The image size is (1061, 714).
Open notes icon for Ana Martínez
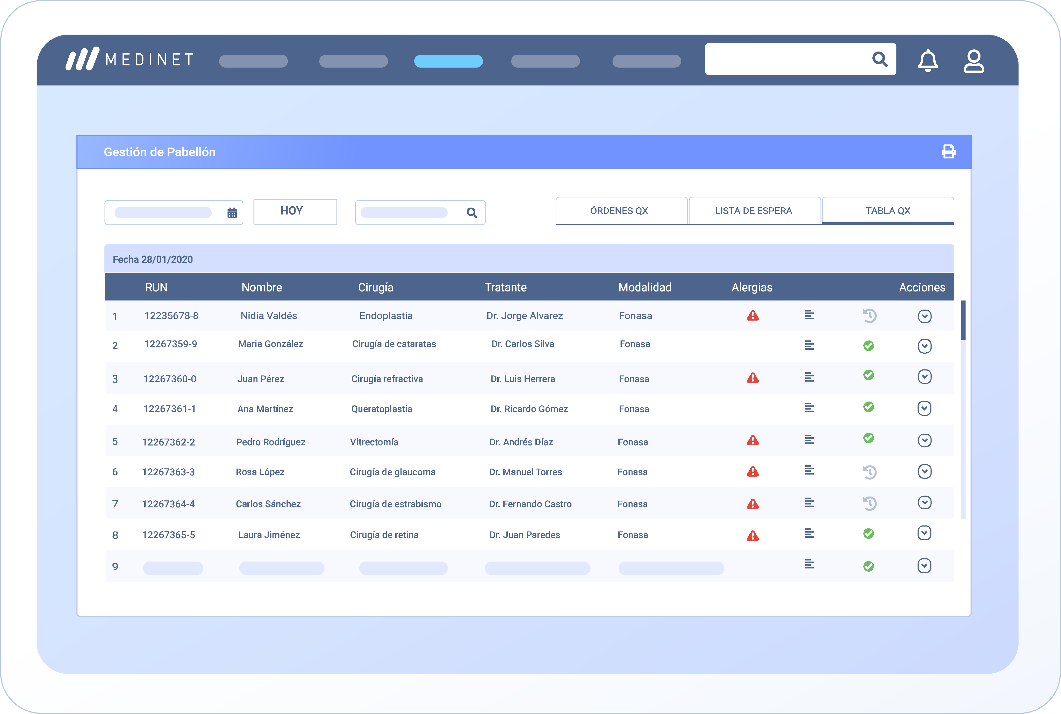809,407
